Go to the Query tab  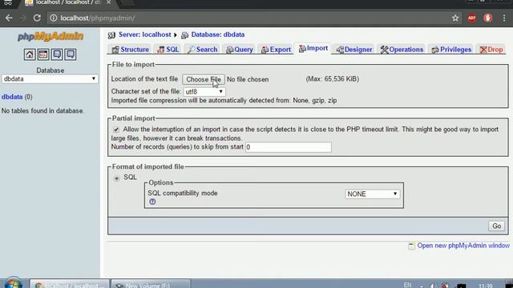coord(240,50)
